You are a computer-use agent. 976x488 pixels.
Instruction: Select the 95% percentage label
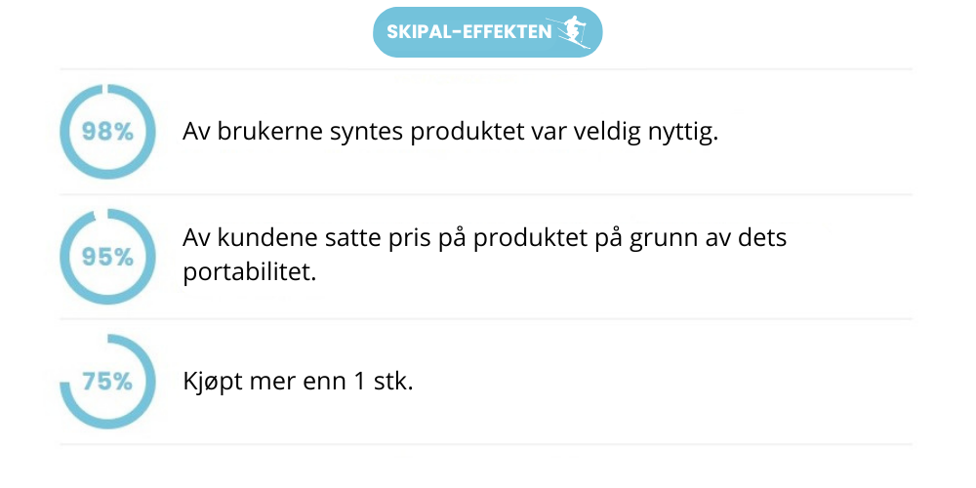point(107,257)
